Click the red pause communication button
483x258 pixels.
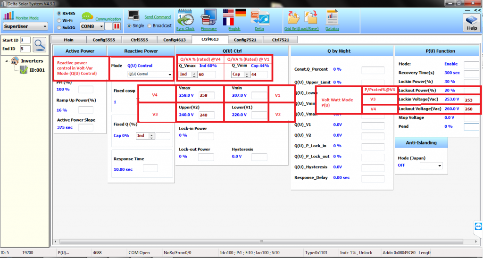point(116,26)
